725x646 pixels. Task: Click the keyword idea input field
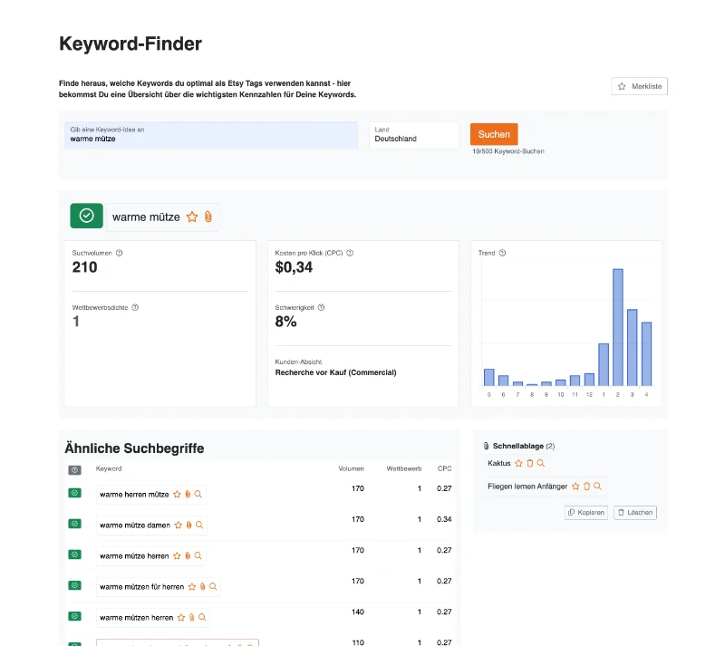213,135
